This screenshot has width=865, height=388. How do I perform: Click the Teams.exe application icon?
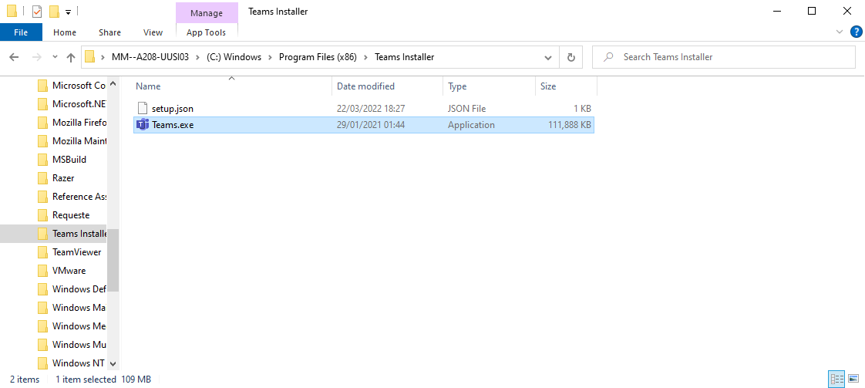point(143,124)
